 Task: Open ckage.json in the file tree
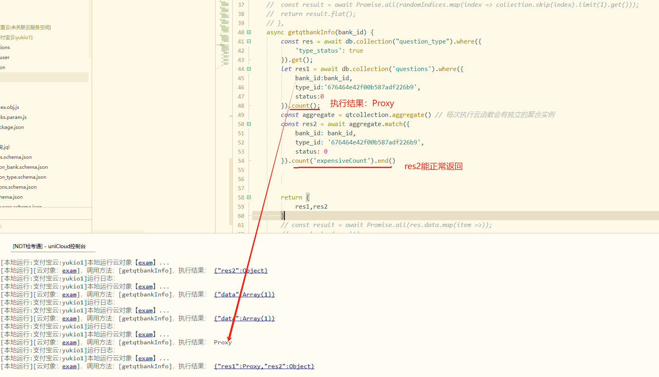(12, 127)
